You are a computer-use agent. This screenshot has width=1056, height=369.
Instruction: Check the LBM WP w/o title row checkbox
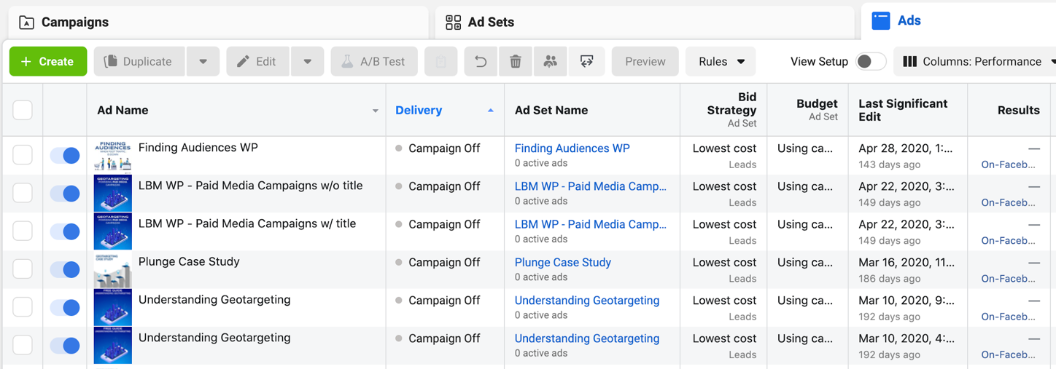tap(23, 193)
